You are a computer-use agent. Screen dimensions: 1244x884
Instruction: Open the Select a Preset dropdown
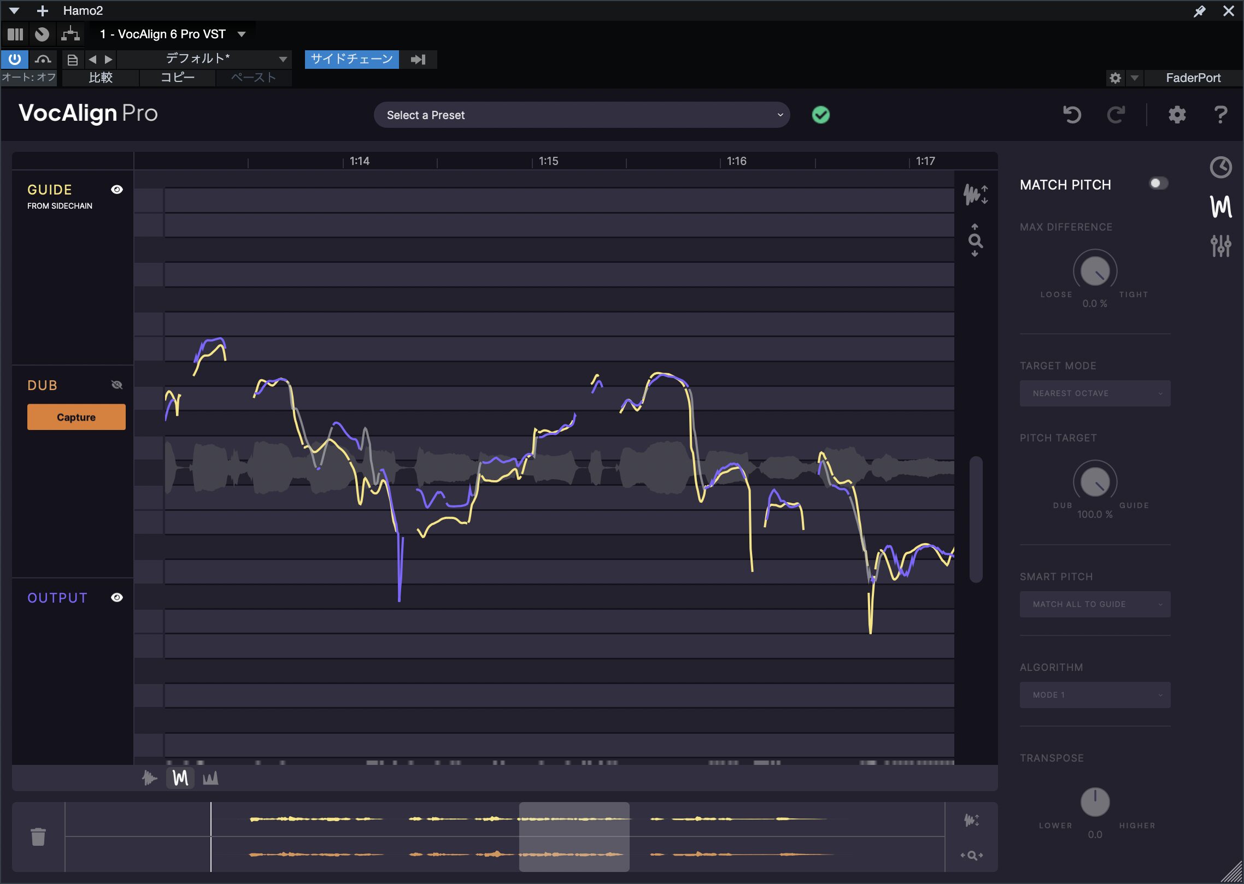[x=582, y=115]
